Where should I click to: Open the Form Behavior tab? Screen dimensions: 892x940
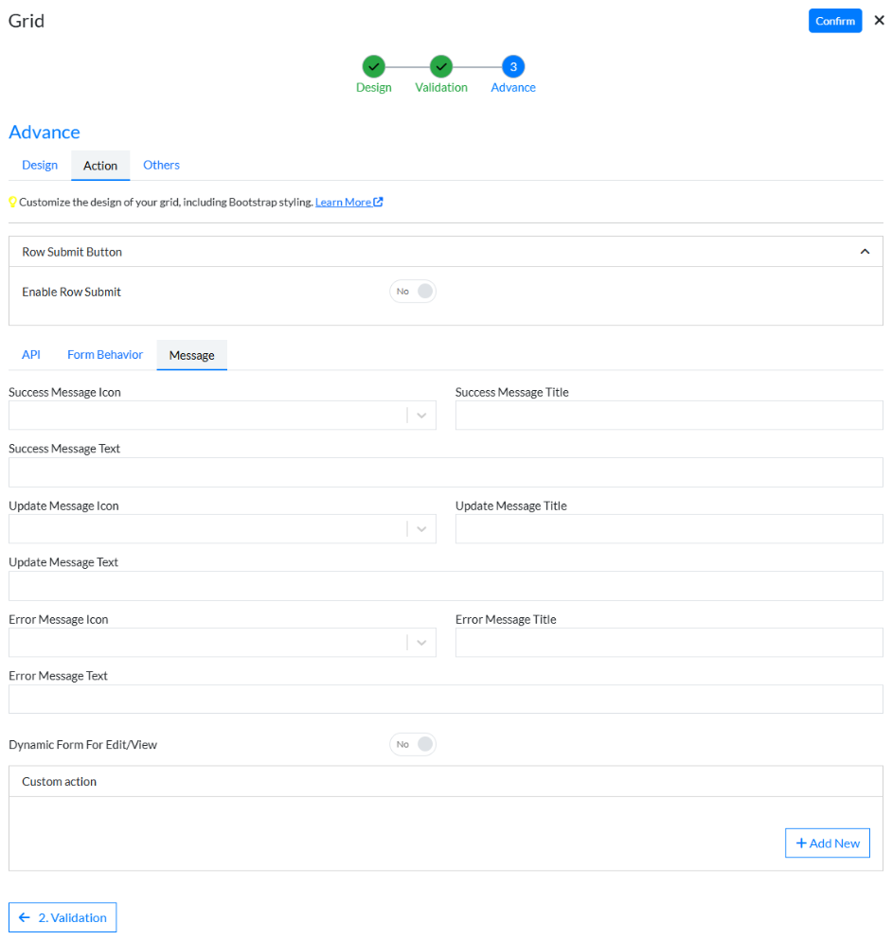point(104,354)
